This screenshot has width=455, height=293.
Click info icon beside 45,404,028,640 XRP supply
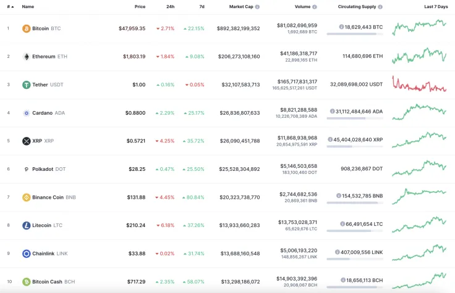(330, 139)
